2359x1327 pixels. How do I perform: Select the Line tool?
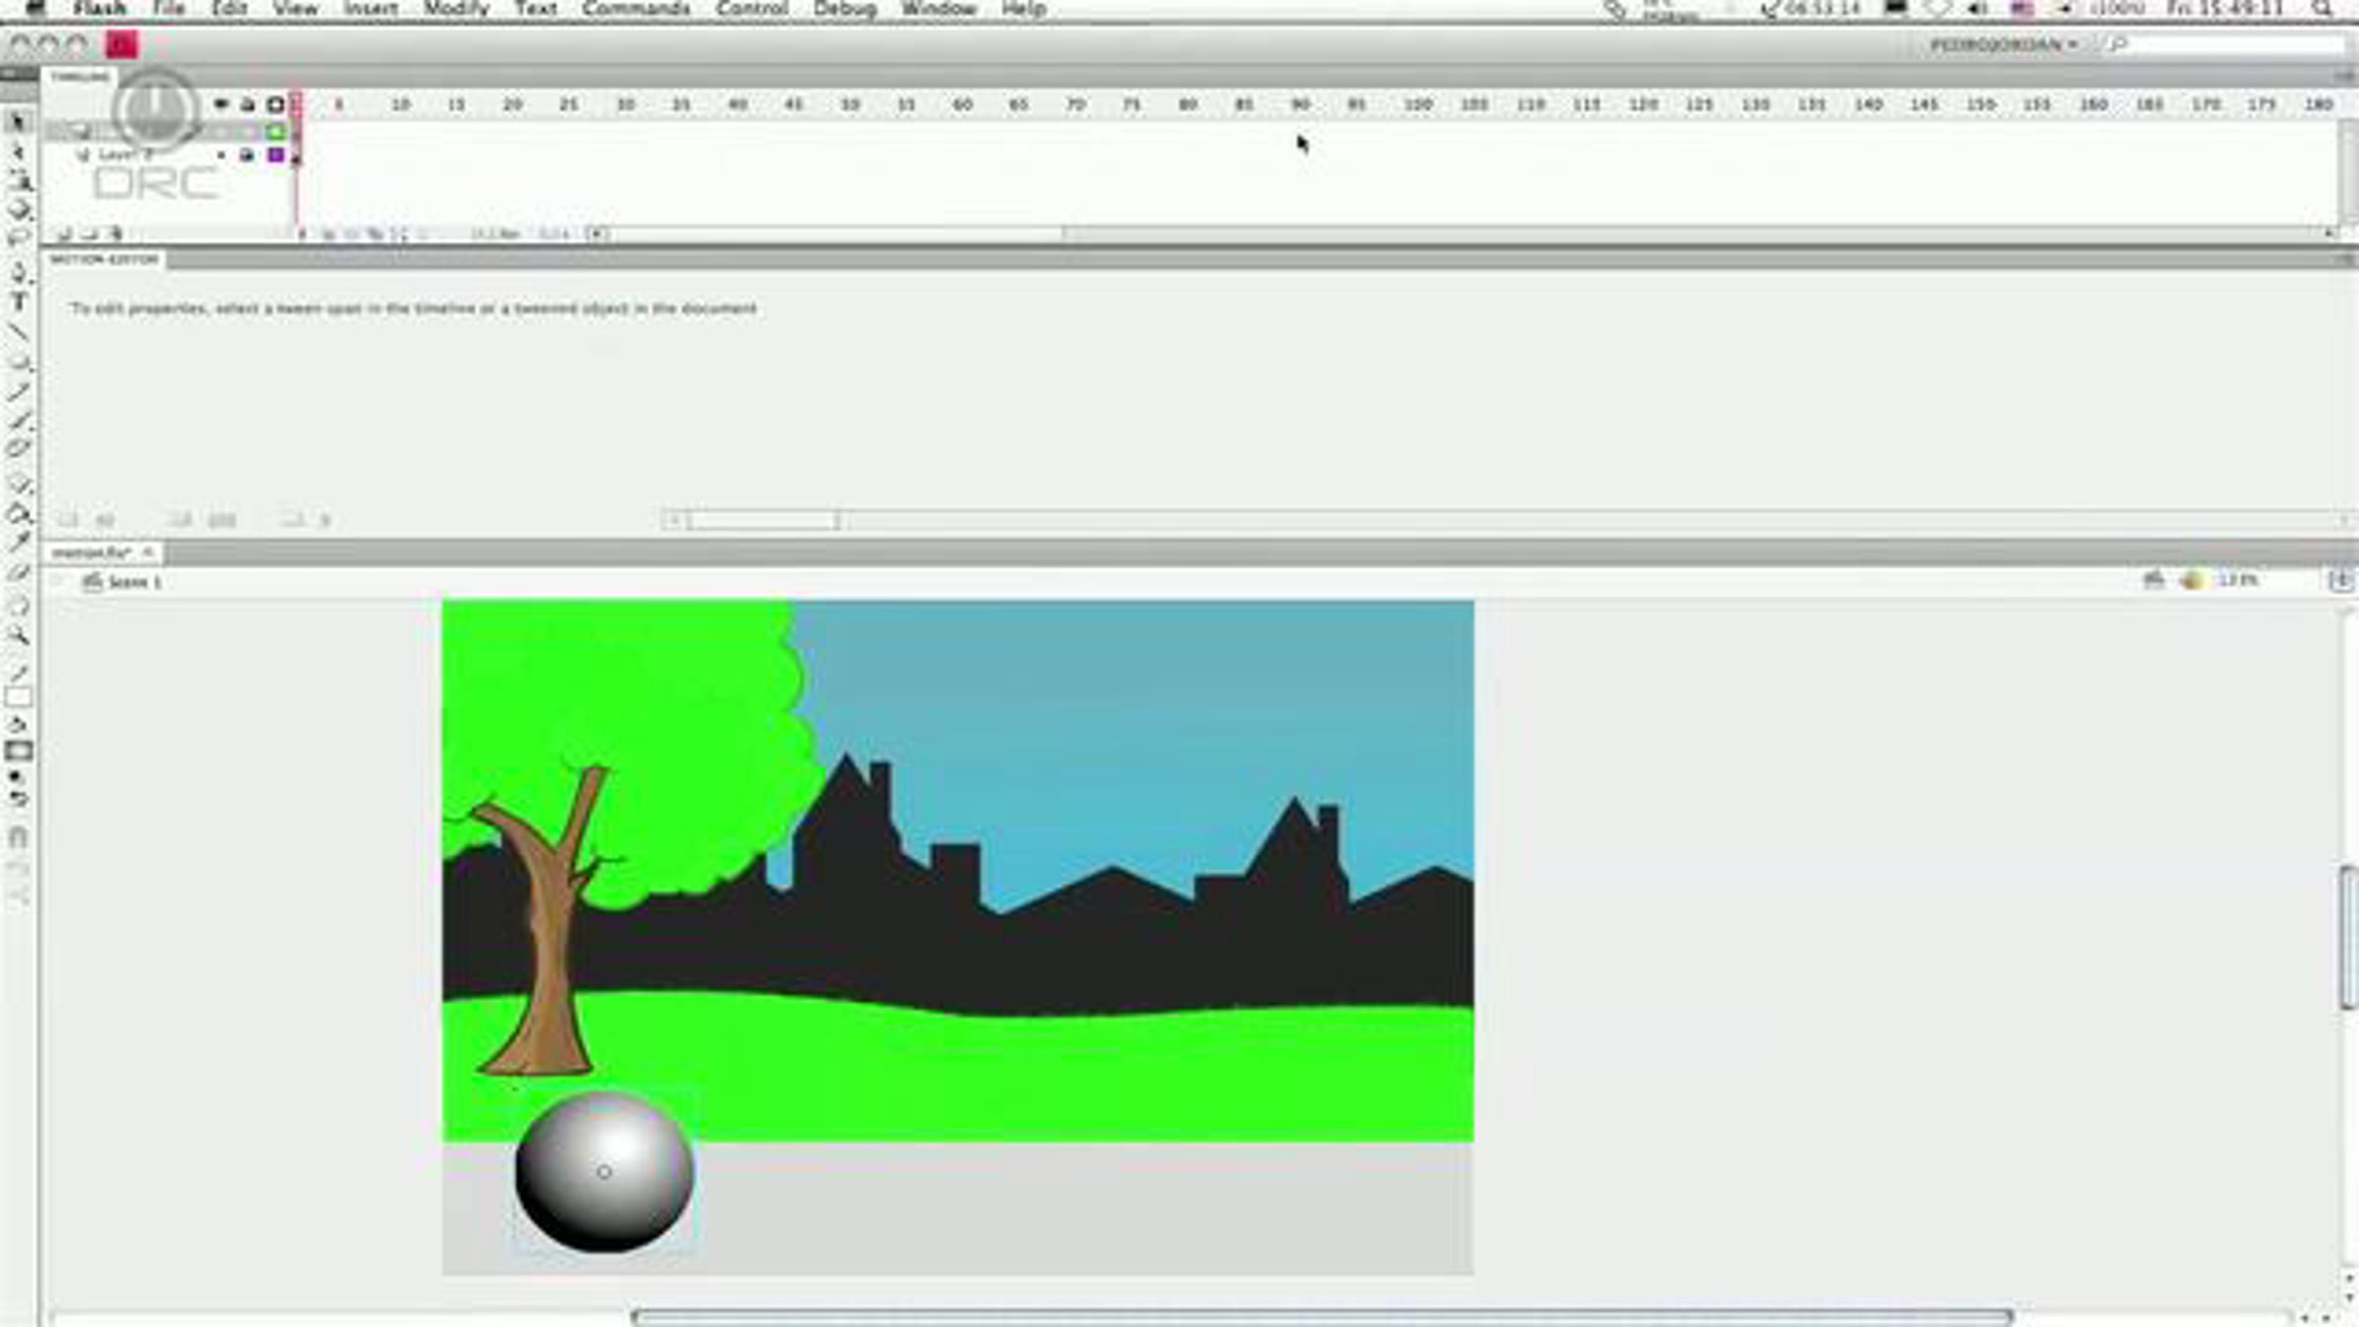coord(18,332)
